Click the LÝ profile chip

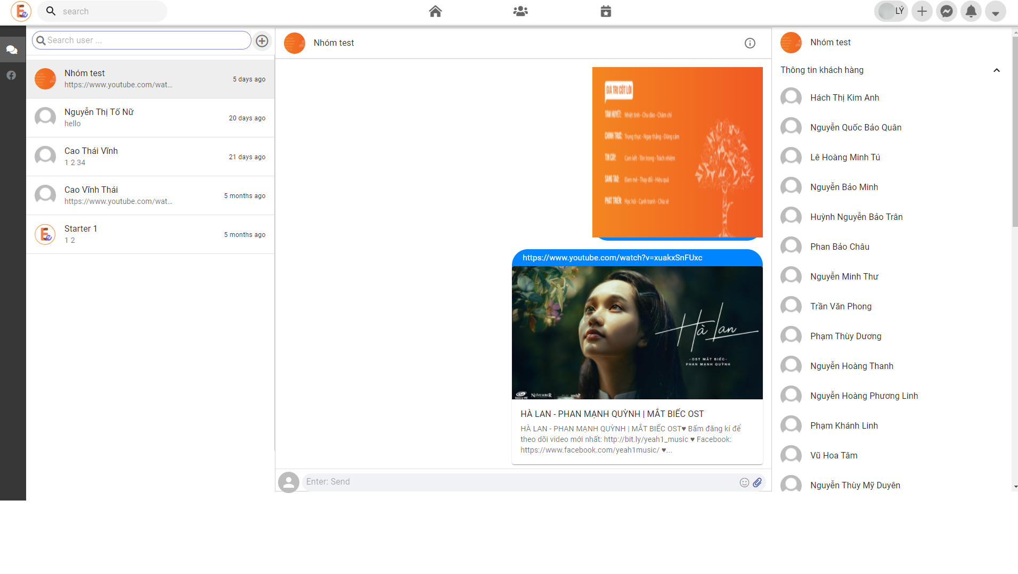(x=891, y=11)
